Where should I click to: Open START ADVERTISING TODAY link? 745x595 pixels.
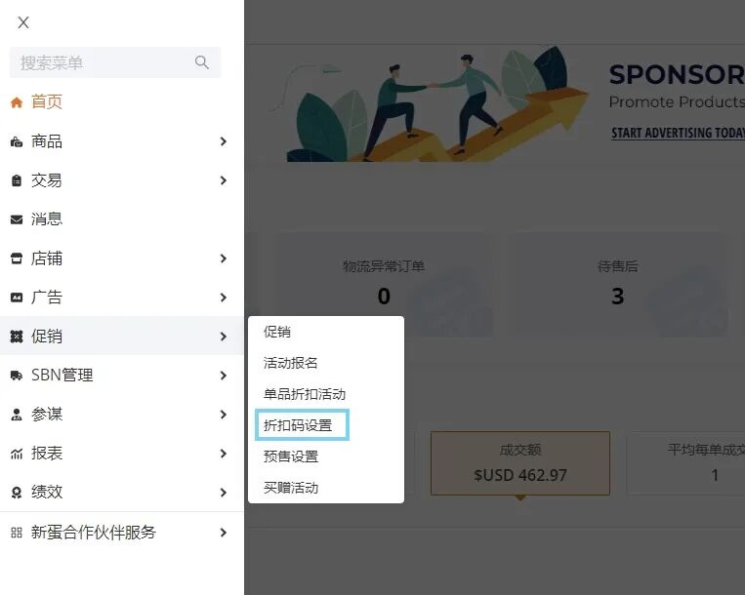tap(678, 133)
